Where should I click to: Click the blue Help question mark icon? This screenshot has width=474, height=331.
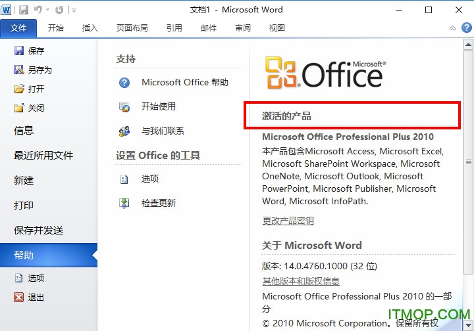(467, 28)
